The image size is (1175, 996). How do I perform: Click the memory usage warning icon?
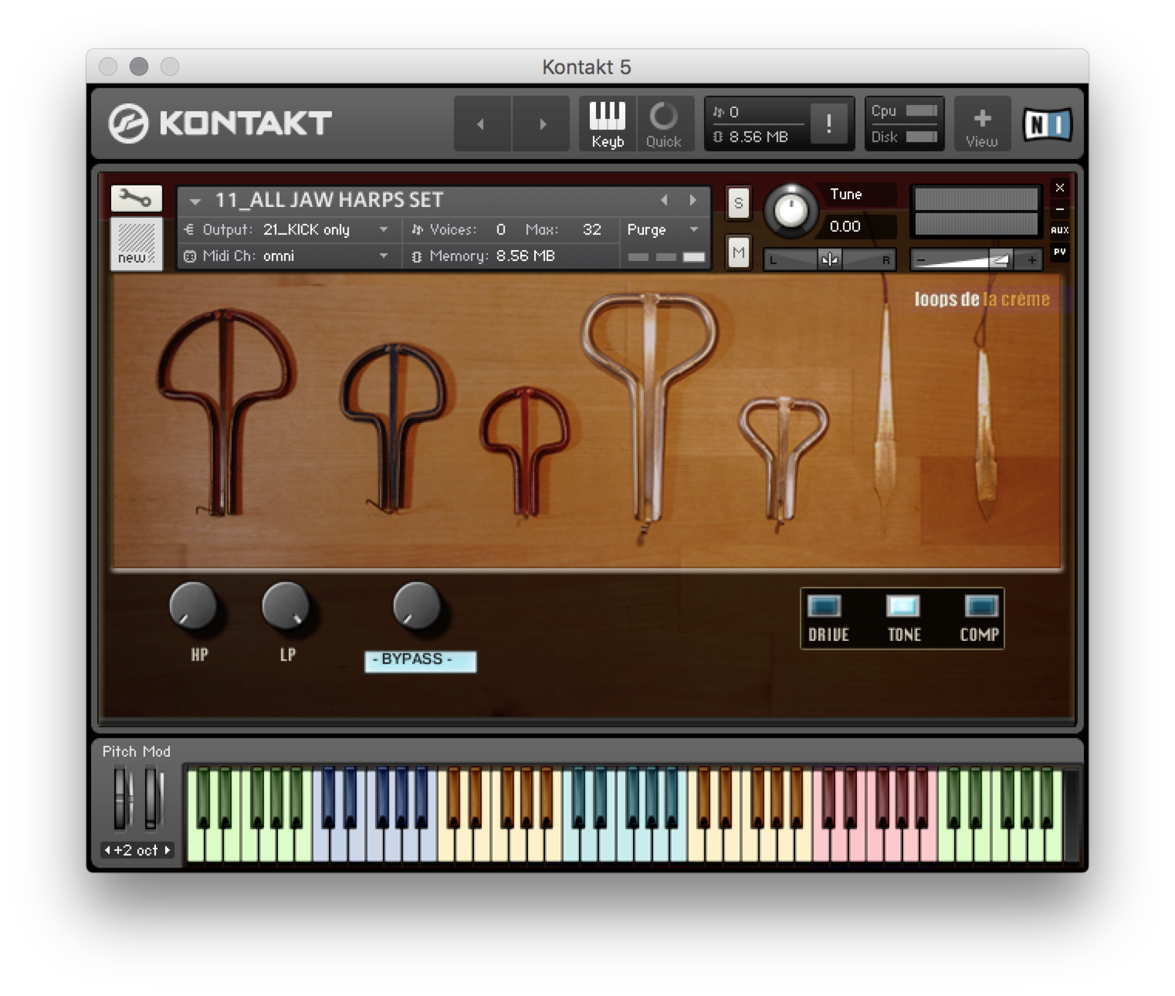click(x=829, y=123)
